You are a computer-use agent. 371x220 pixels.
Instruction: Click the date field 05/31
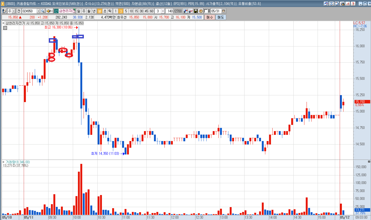pos(216,11)
